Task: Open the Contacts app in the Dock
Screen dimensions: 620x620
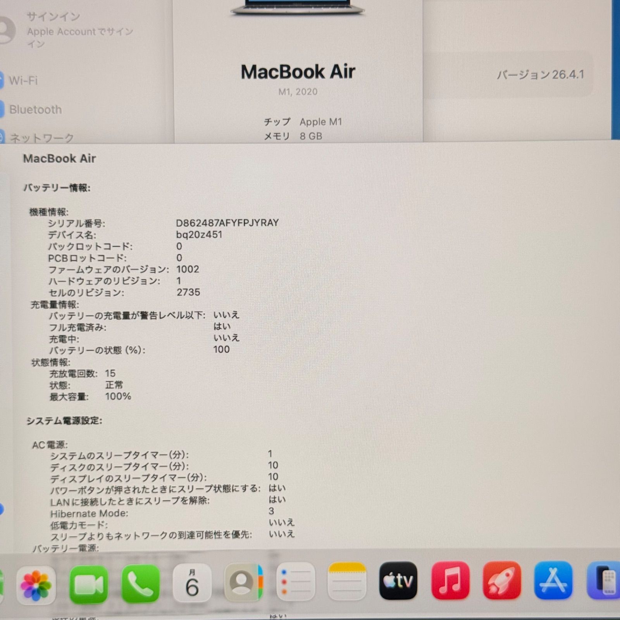Action: 244,582
